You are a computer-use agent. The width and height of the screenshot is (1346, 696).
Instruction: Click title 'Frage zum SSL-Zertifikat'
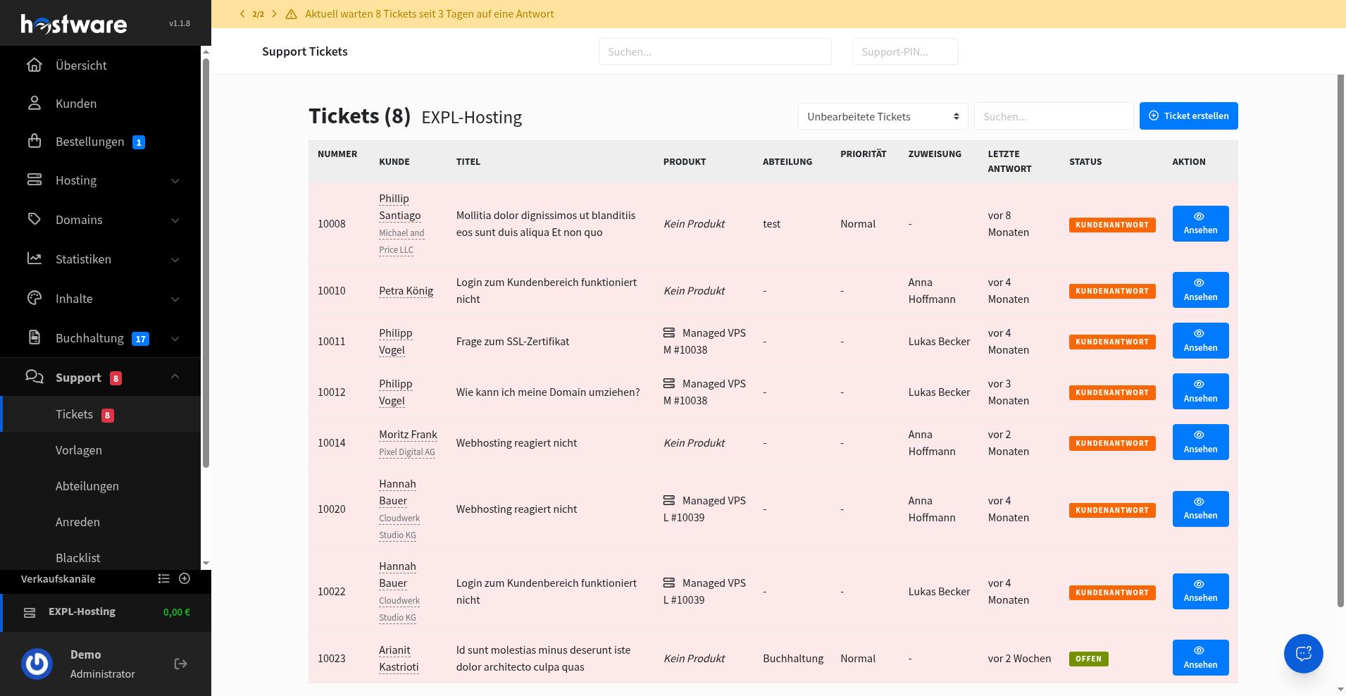coord(512,341)
